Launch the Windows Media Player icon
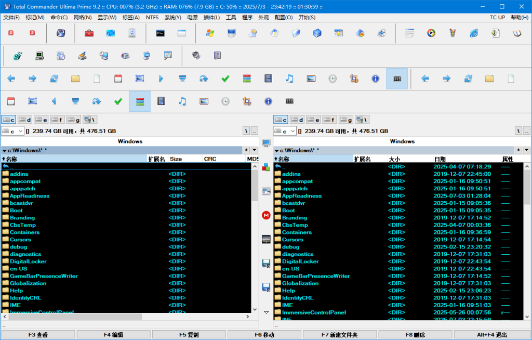 click(x=431, y=33)
